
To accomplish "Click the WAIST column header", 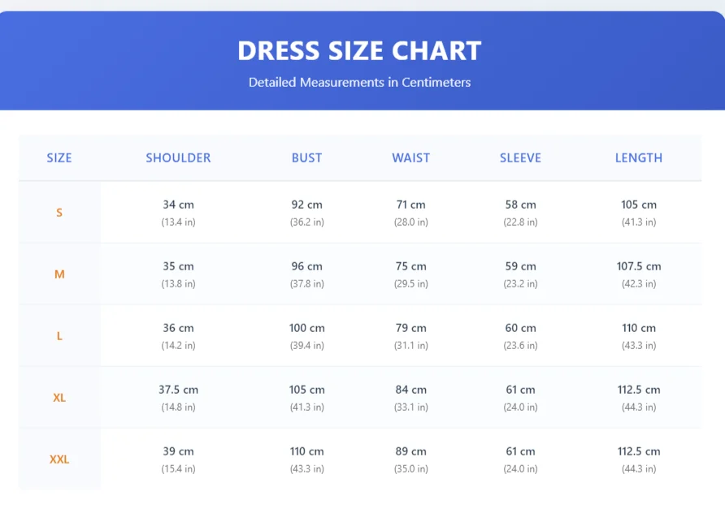I will click(x=410, y=157).
